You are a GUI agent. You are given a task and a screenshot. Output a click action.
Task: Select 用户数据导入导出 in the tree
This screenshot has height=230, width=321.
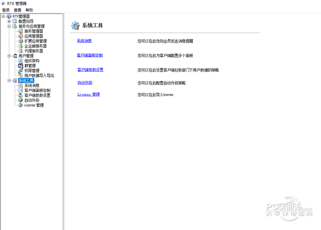(x=39, y=75)
